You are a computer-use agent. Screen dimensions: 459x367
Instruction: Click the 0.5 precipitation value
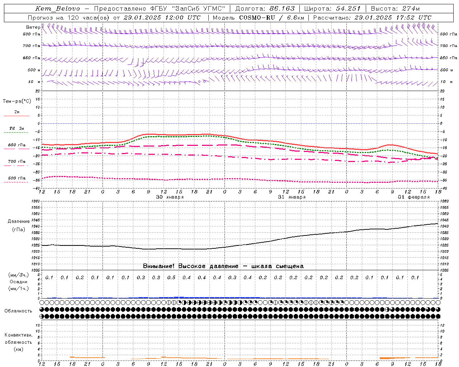point(171,277)
